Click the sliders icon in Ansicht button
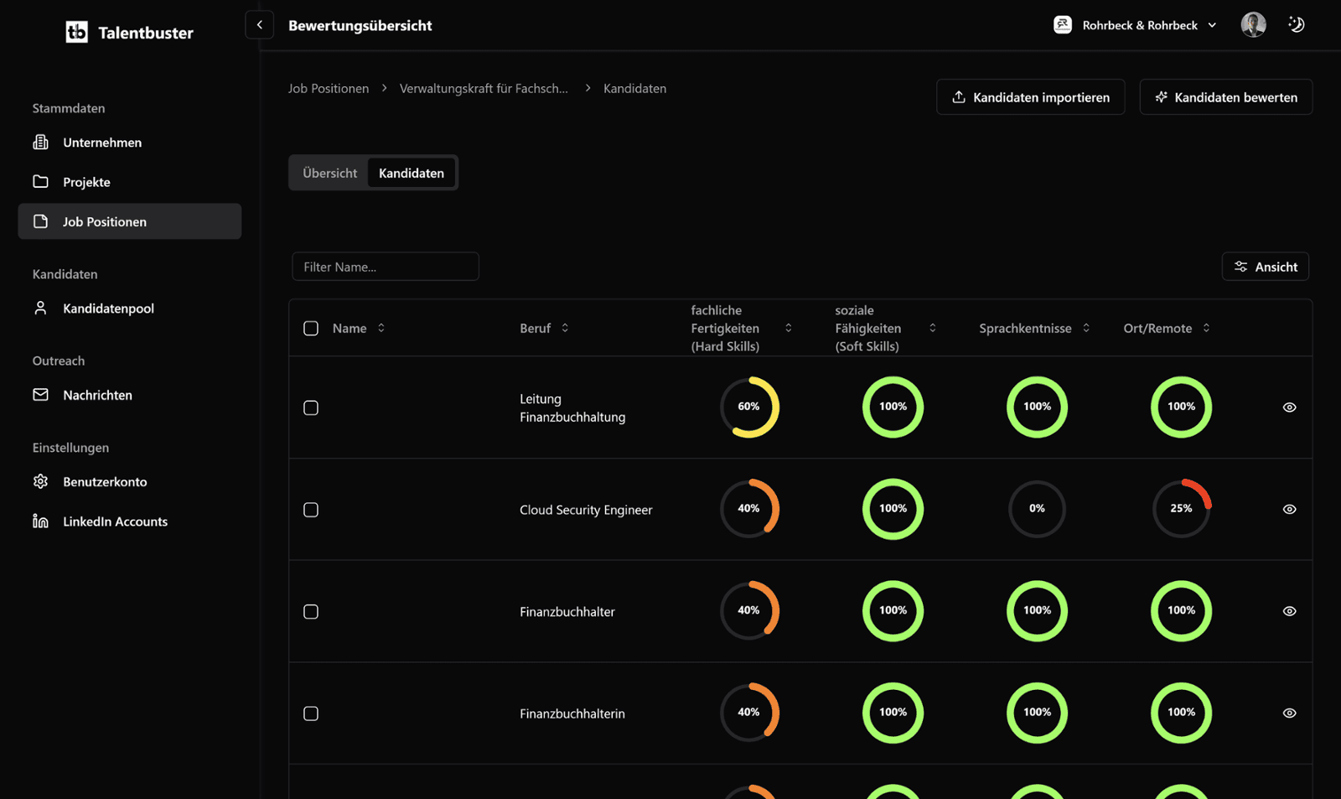Screen dimensions: 1341x799 1241,267
